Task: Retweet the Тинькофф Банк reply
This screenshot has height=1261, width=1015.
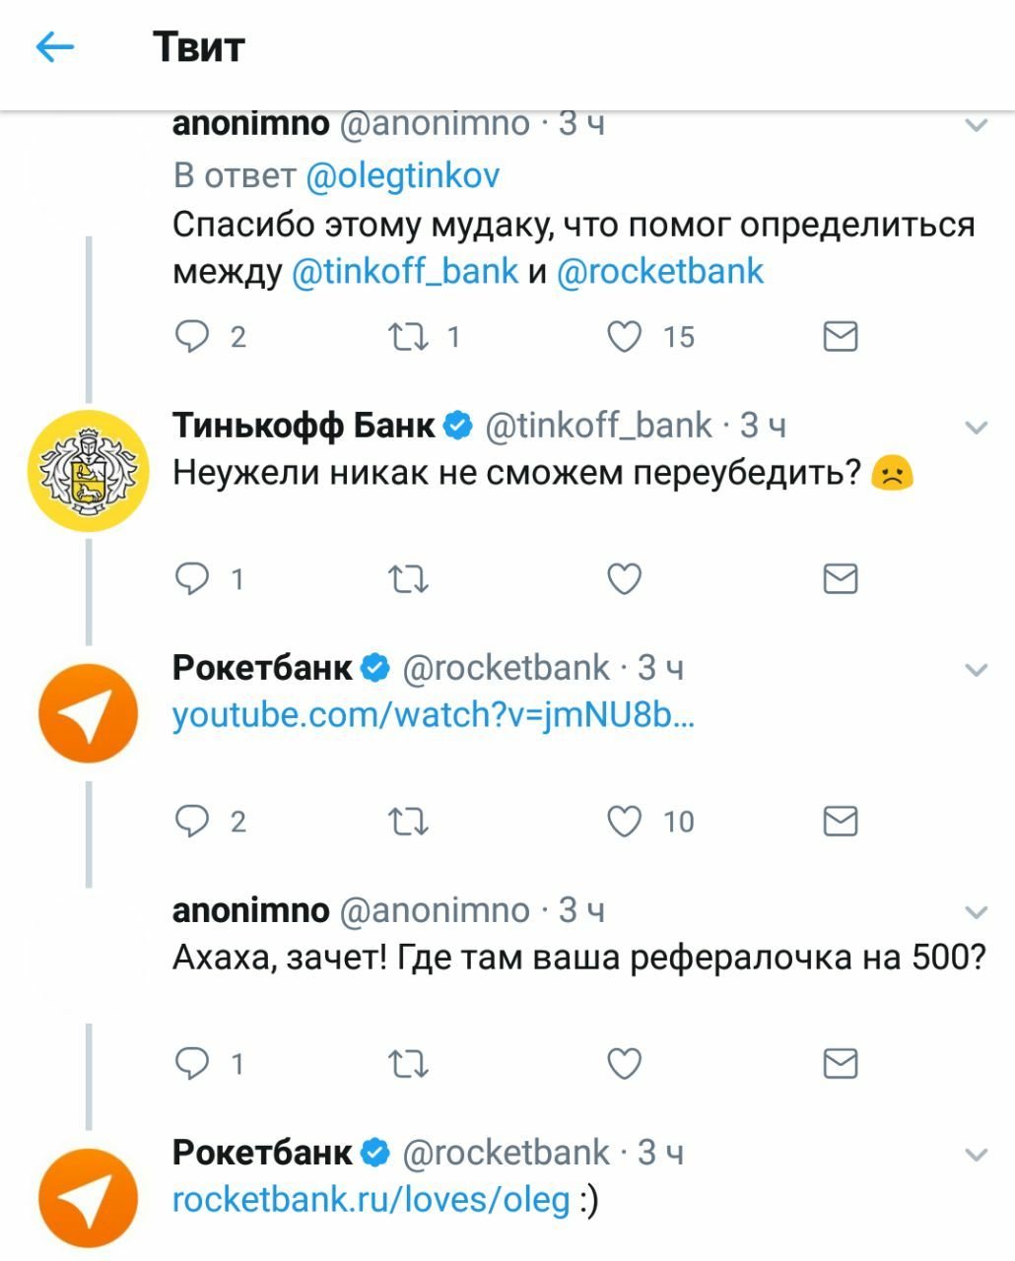Action: [x=408, y=578]
